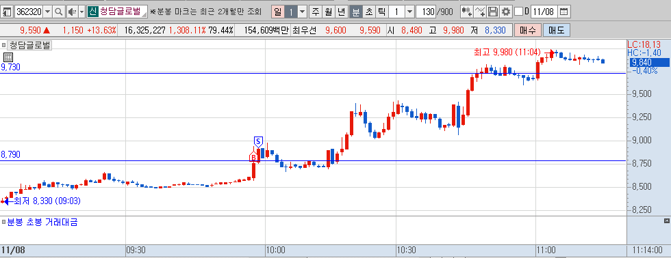Screen dimensions: 671x258
Task: Click the open price 8,480 value
Action: [x=412, y=30]
